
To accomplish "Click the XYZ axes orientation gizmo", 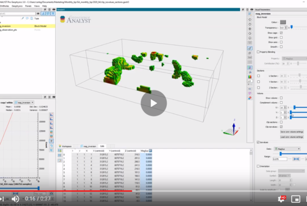I will (x=232, y=126).
